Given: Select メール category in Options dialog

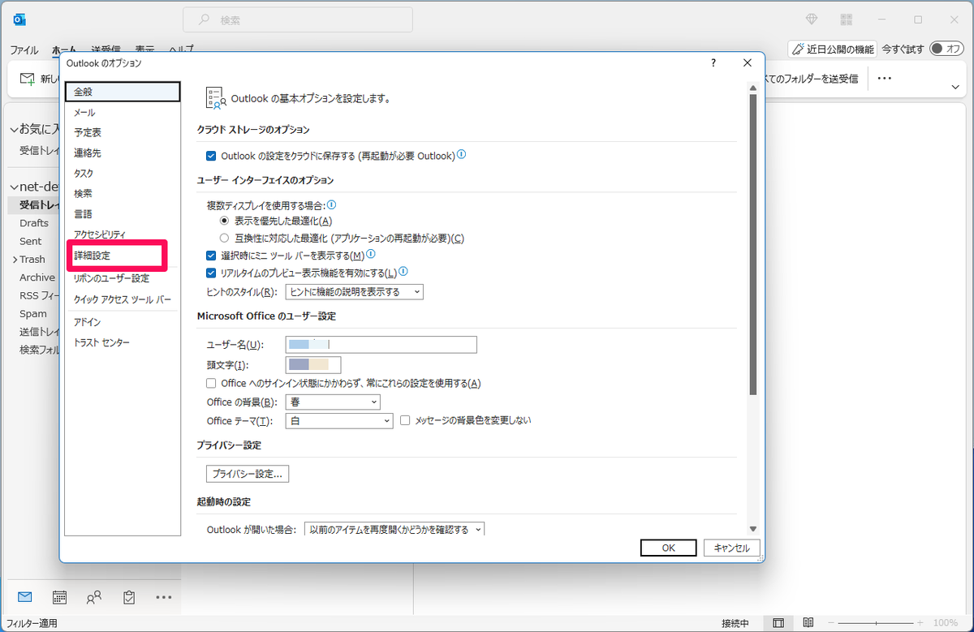Looking at the screenshot, I should point(123,112).
